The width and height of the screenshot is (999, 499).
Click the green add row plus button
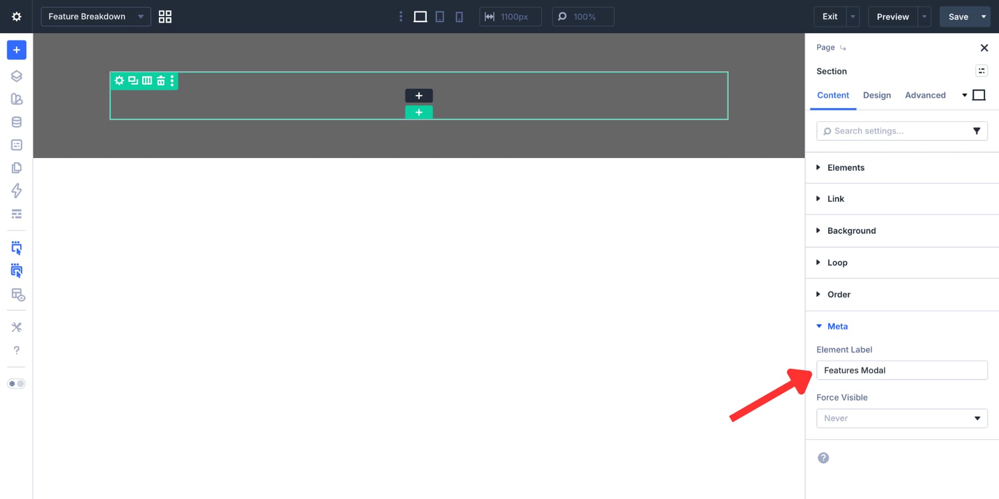pyautogui.click(x=419, y=112)
